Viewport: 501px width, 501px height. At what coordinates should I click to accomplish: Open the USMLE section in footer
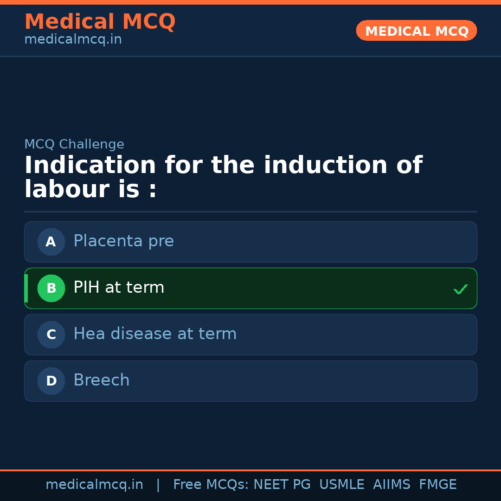pos(342,484)
